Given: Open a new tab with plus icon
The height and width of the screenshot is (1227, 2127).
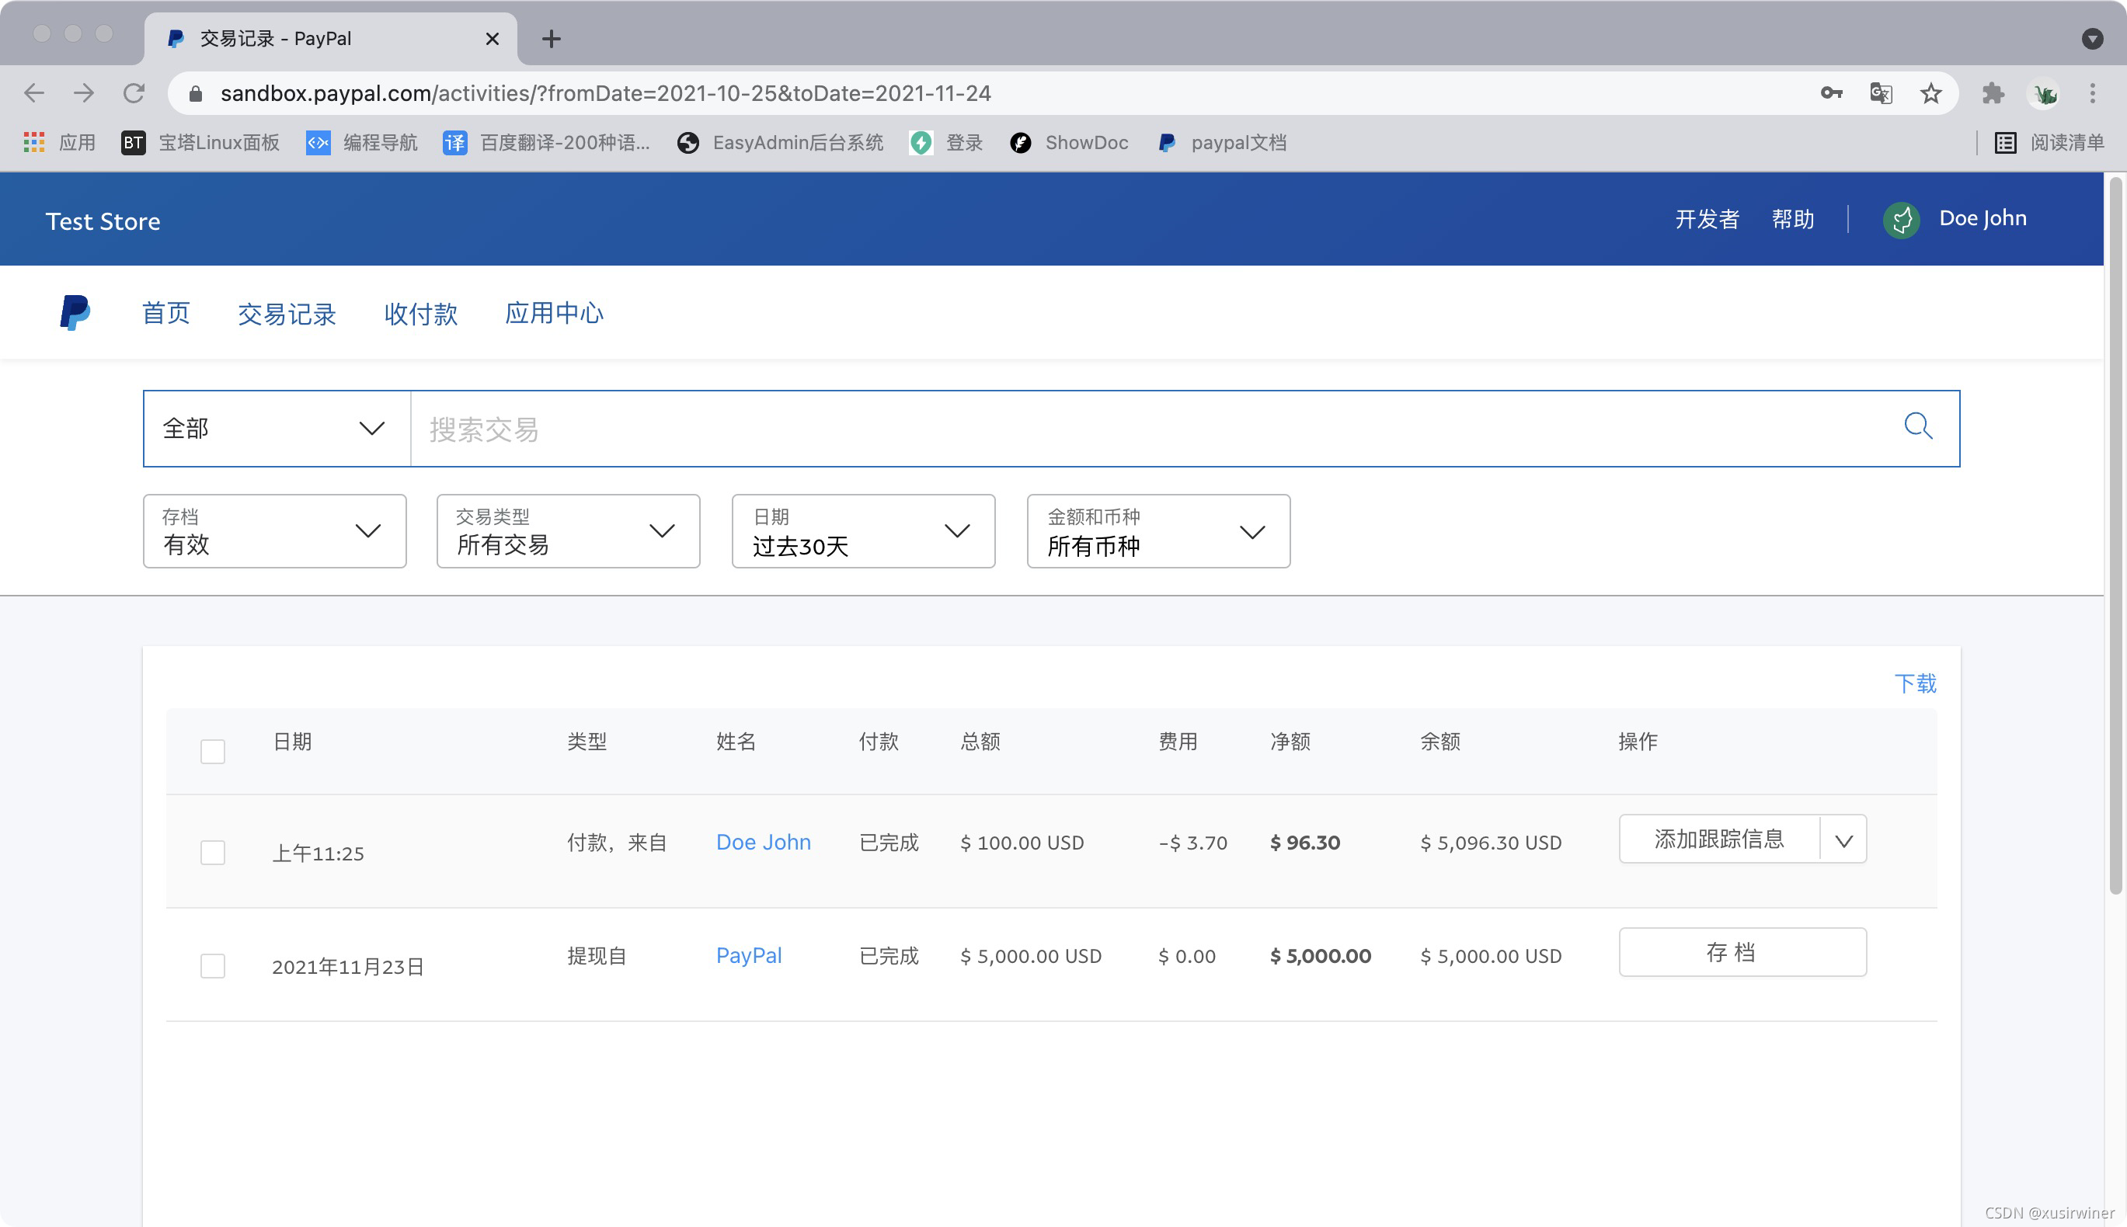Looking at the screenshot, I should coord(552,39).
